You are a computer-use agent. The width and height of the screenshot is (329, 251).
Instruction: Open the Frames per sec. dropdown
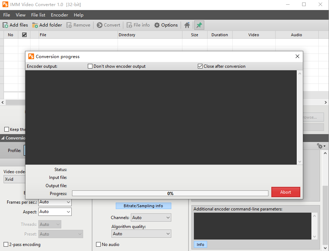coord(55,202)
